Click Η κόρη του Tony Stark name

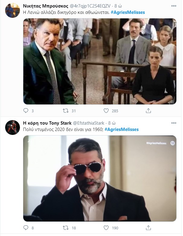coord(47,123)
